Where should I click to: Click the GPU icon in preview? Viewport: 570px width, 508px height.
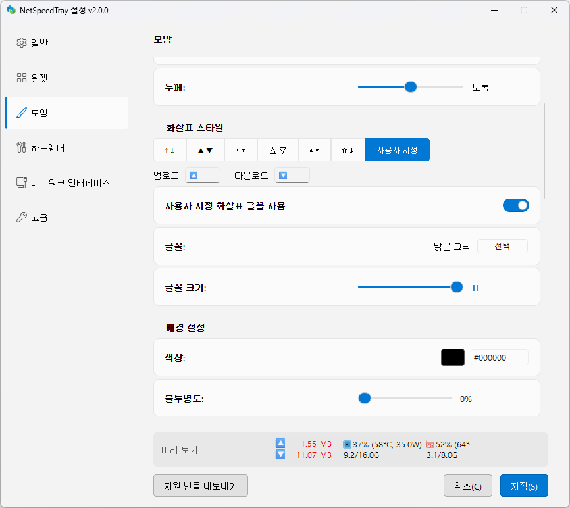(x=430, y=445)
